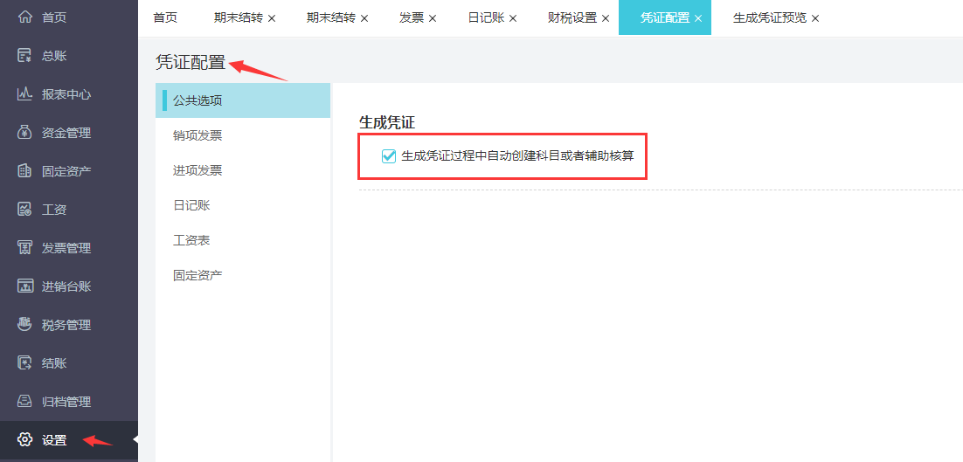Close the 发票 tab
Screen dimensions: 963x462
433,18
